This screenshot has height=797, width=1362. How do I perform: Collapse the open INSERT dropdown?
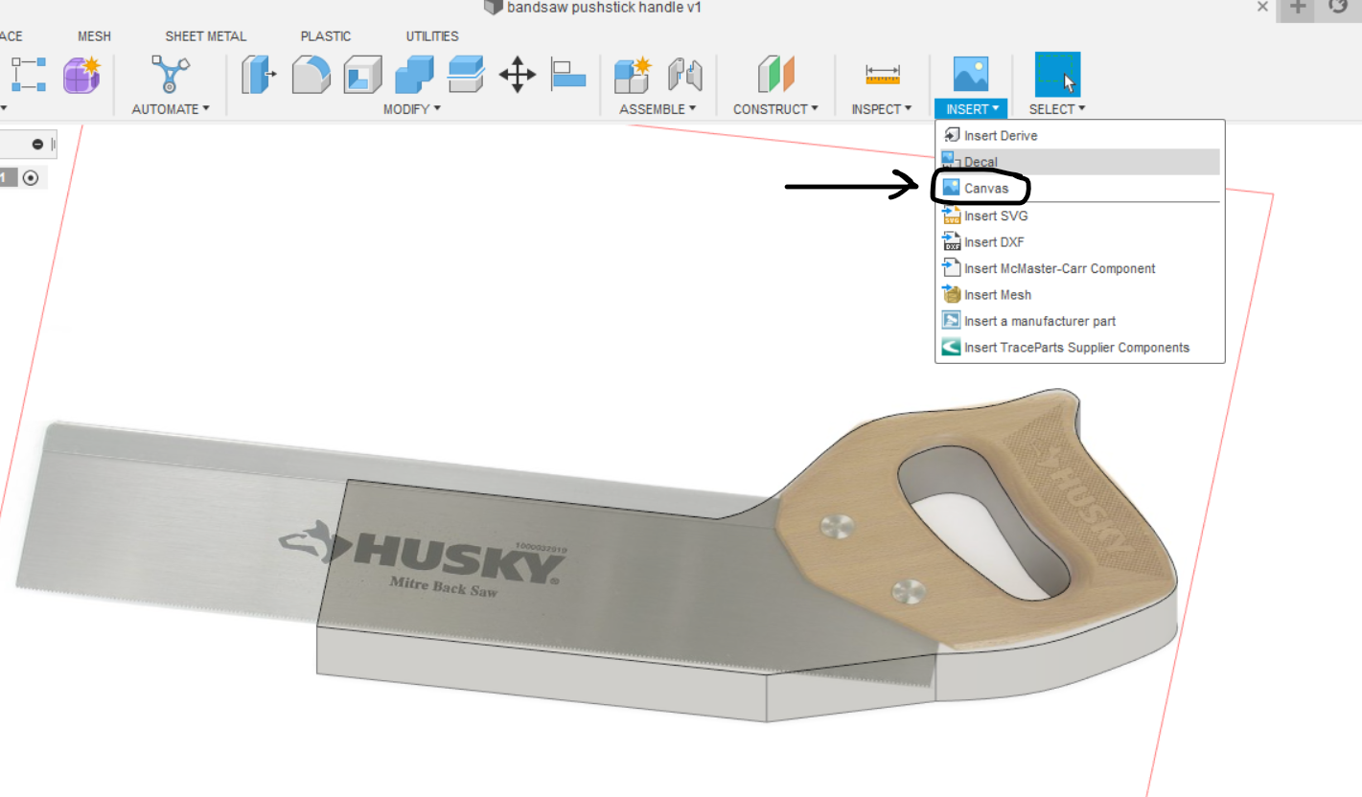click(x=971, y=109)
